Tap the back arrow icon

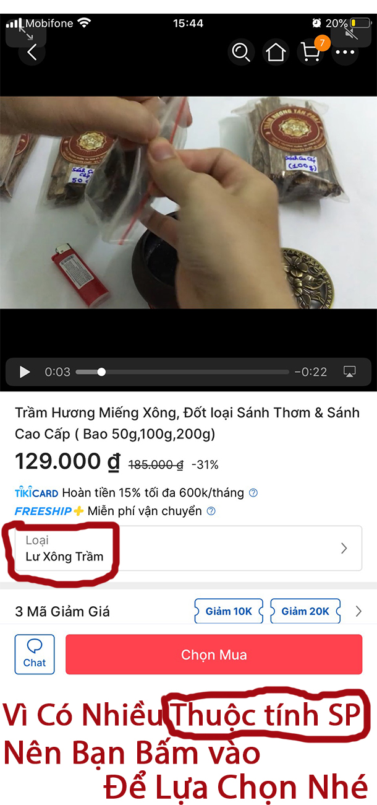(x=32, y=53)
